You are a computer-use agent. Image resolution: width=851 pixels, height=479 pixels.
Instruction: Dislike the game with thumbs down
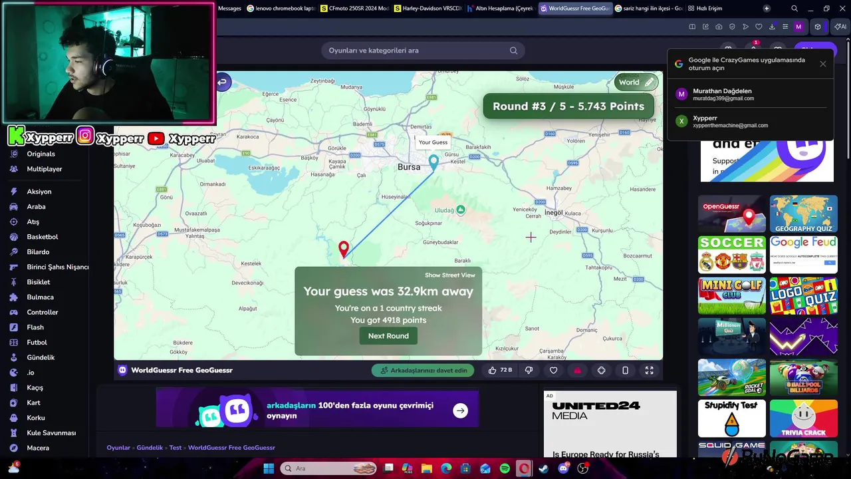click(x=529, y=371)
